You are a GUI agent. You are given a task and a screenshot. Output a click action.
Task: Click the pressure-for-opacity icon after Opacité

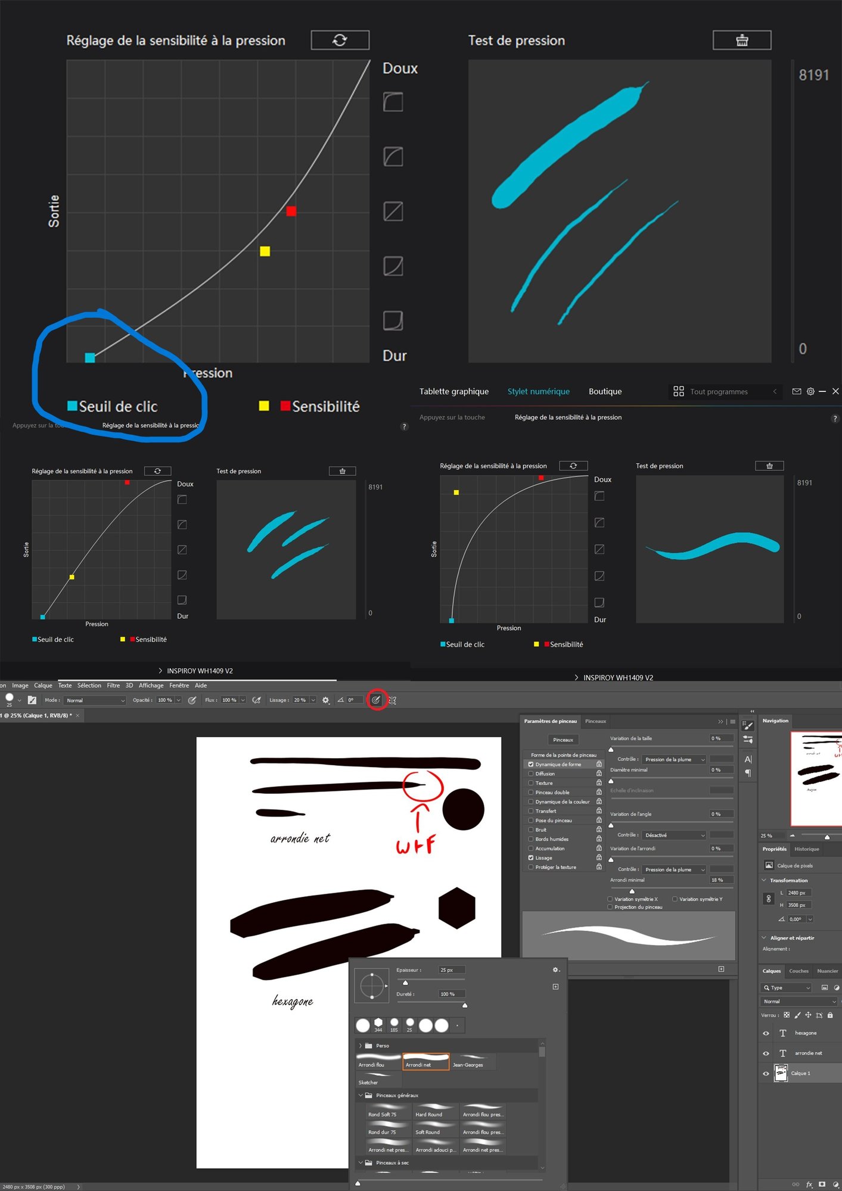pos(192,700)
